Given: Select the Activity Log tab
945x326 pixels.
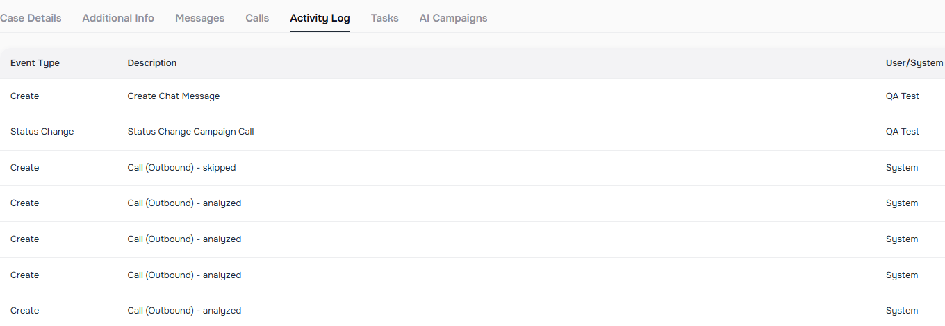Looking at the screenshot, I should [320, 18].
